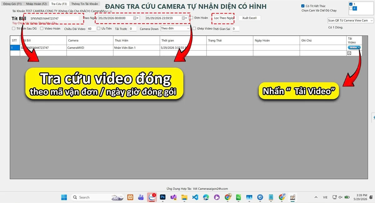This screenshot has width=375, height=203.
Task: Open the second Chrome icon on taskbar
Action: coord(282,197)
